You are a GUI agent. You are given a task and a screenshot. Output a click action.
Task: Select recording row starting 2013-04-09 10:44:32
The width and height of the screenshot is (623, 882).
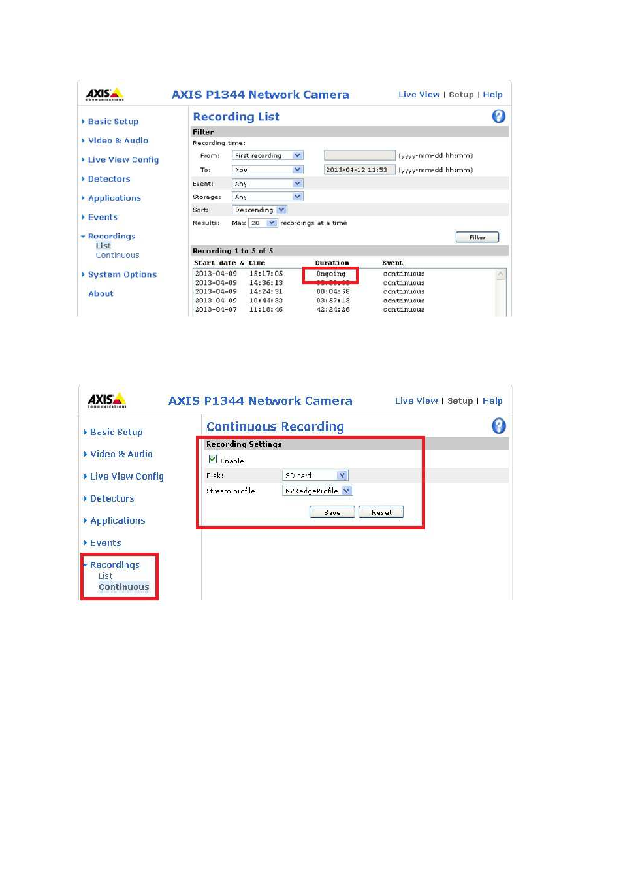pos(345,301)
